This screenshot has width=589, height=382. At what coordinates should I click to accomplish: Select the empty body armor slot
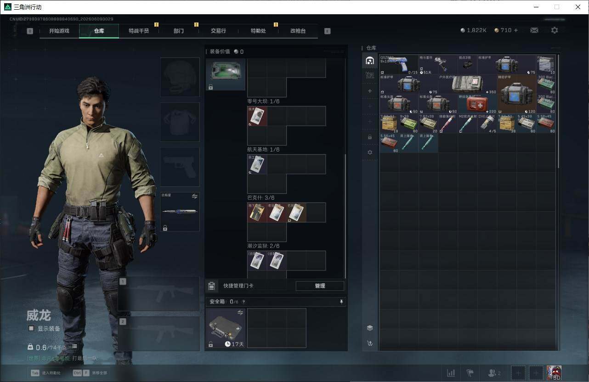click(x=180, y=122)
